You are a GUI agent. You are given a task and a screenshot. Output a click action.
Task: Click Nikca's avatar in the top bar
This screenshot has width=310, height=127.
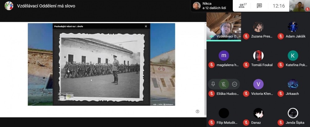197,6
